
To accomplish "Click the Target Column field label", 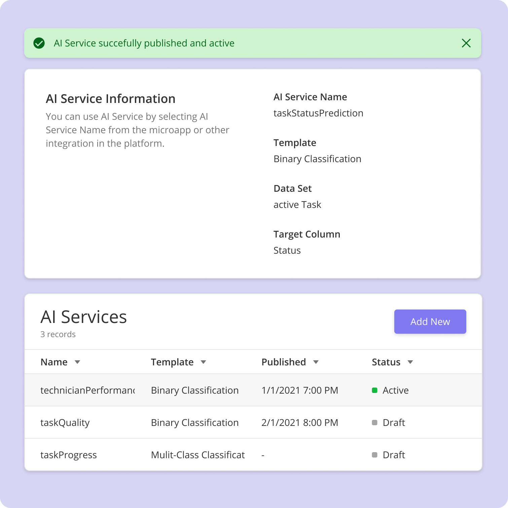I will (307, 234).
